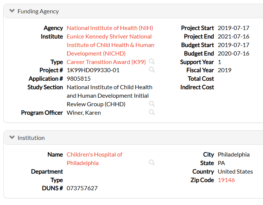Image resolution: width=263 pixels, height=205 pixels.
Task: Click the application number 9805815
Action: [x=79, y=79]
